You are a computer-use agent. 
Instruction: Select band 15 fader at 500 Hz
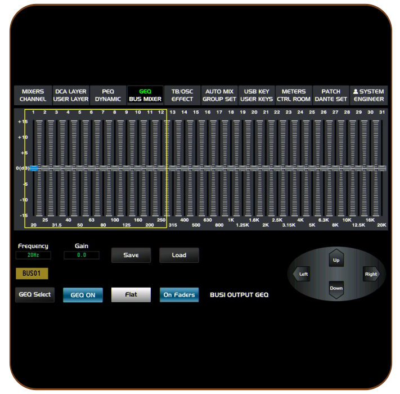click(x=196, y=168)
